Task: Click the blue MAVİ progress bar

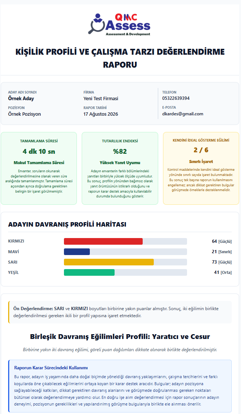Action: [125, 252]
